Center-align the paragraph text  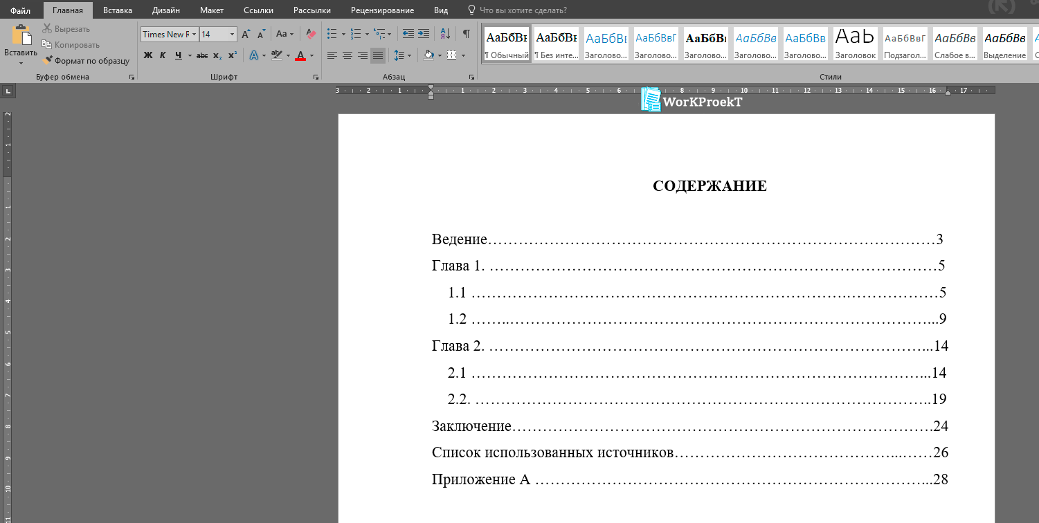(x=347, y=55)
